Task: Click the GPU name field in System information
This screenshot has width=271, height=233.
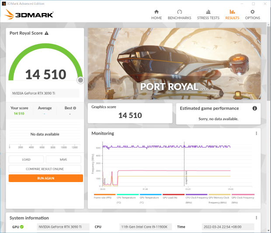Action: [x=63, y=227]
